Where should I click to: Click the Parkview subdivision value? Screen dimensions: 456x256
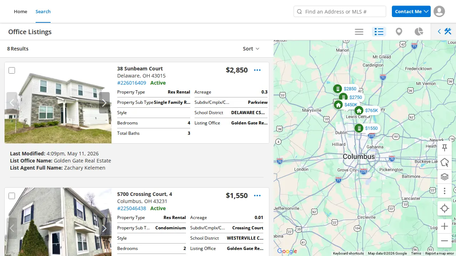(258, 102)
